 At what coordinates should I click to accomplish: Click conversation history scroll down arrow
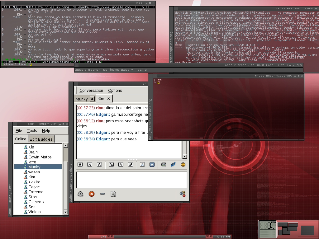click(x=184, y=156)
